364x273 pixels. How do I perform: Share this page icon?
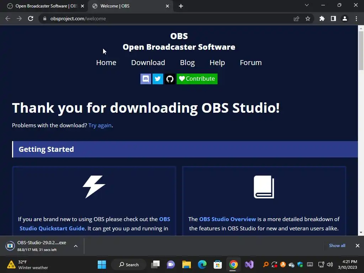(296, 18)
